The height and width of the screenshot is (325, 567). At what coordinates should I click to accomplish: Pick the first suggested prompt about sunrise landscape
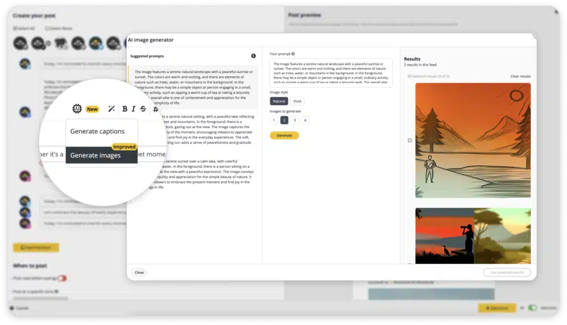(193, 87)
